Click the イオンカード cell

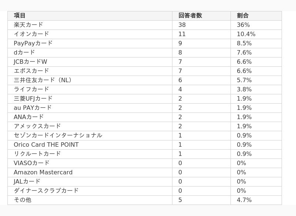tap(90, 34)
